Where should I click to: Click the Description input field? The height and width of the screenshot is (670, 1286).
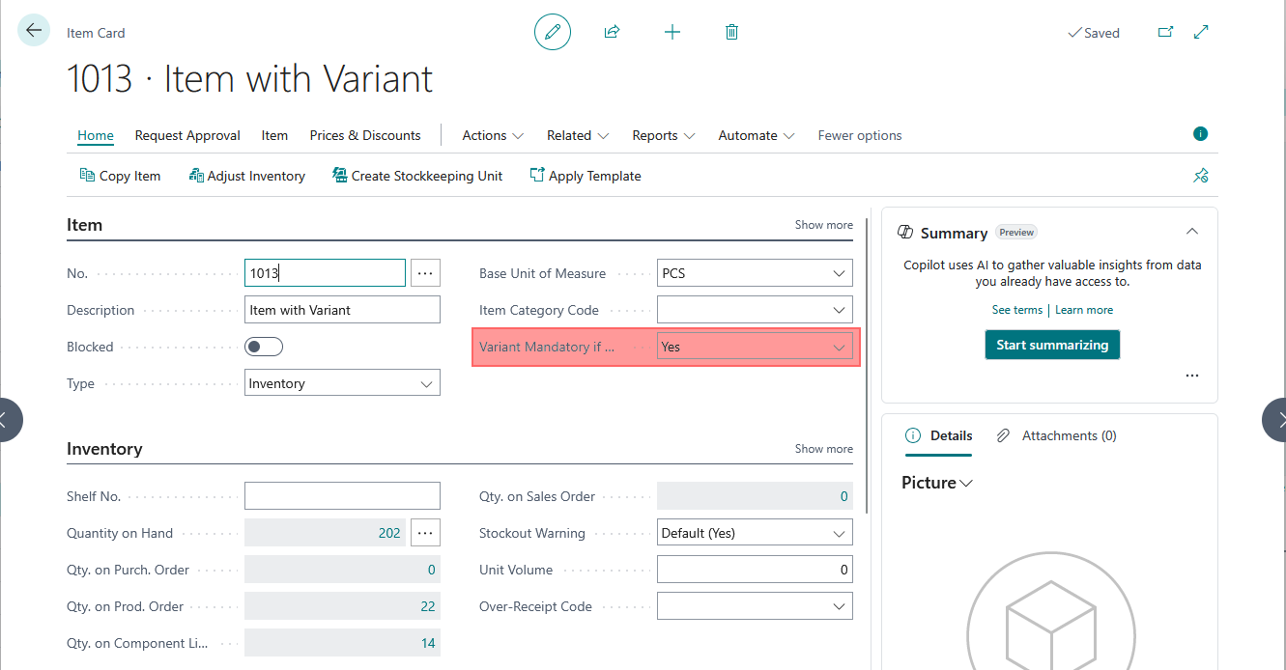point(342,310)
